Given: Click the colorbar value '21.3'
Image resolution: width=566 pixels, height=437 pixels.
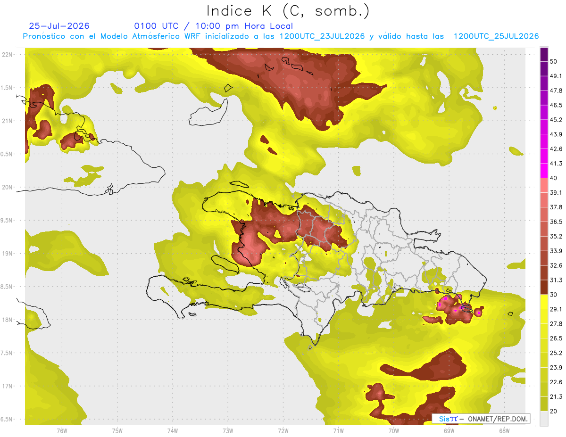Looking at the screenshot, I should pos(556,396).
